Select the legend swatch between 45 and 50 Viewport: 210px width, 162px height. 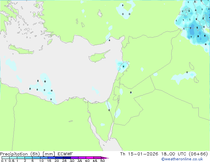click(97, 158)
